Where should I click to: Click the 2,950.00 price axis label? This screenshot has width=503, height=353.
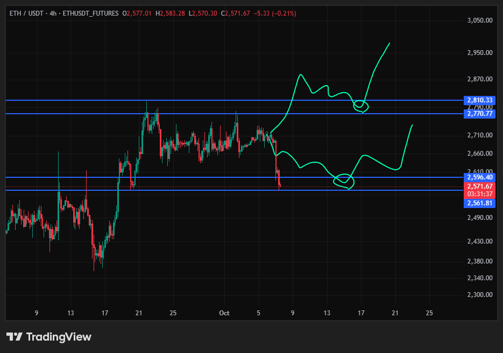click(x=480, y=53)
